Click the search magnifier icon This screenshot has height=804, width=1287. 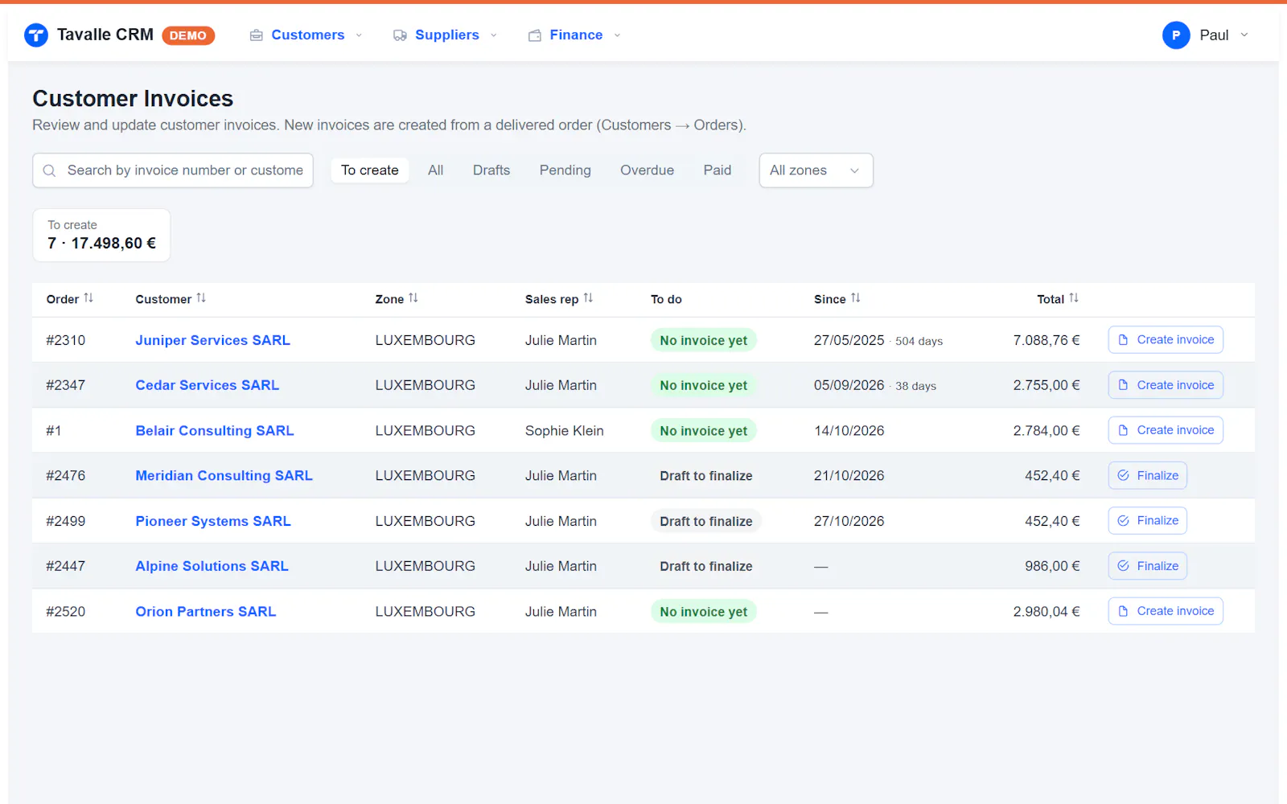pyautogui.click(x=50, y=170)
